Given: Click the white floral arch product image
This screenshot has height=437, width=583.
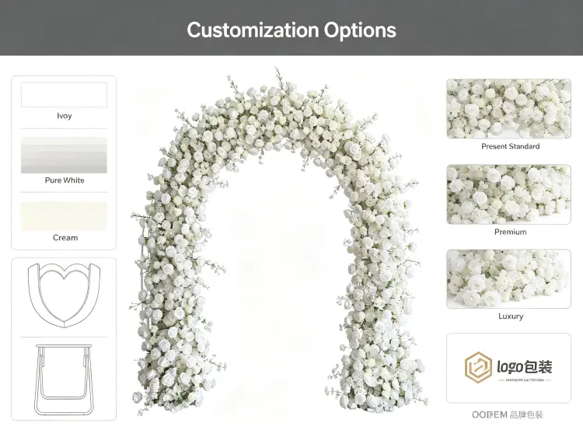Looking at the screenshot, I should tap(280, 242).
